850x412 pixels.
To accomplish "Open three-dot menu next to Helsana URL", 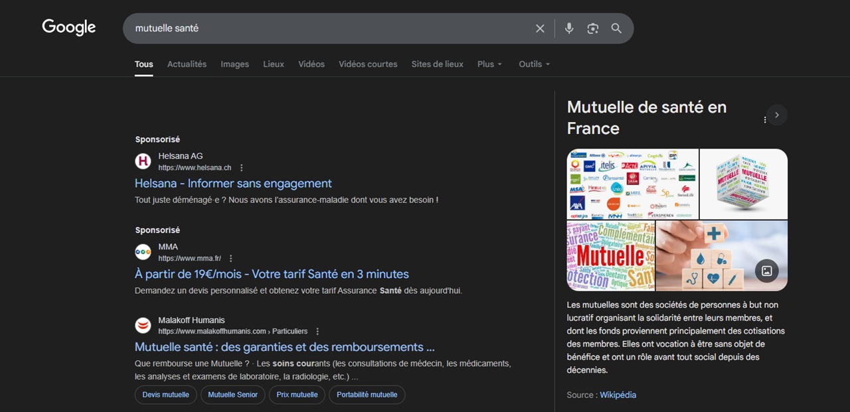I will [x=242, y=168].
